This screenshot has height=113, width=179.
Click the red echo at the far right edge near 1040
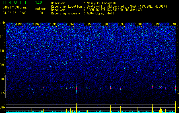pyautogui.click(x=176, y=88)
